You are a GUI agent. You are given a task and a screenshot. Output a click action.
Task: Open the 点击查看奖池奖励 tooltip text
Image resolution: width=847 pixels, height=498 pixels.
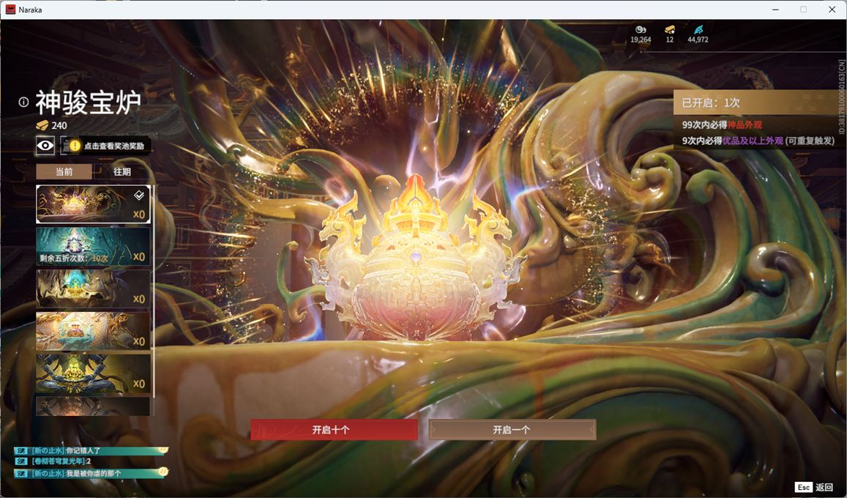click(114, 146)
